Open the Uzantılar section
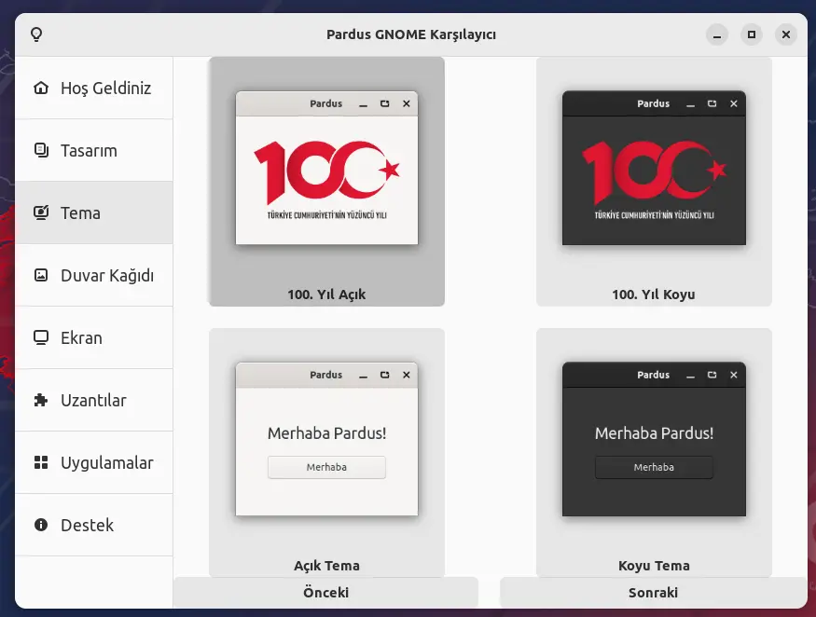Image resolution: width=816 pixels, height=617 pixels. 93,400
